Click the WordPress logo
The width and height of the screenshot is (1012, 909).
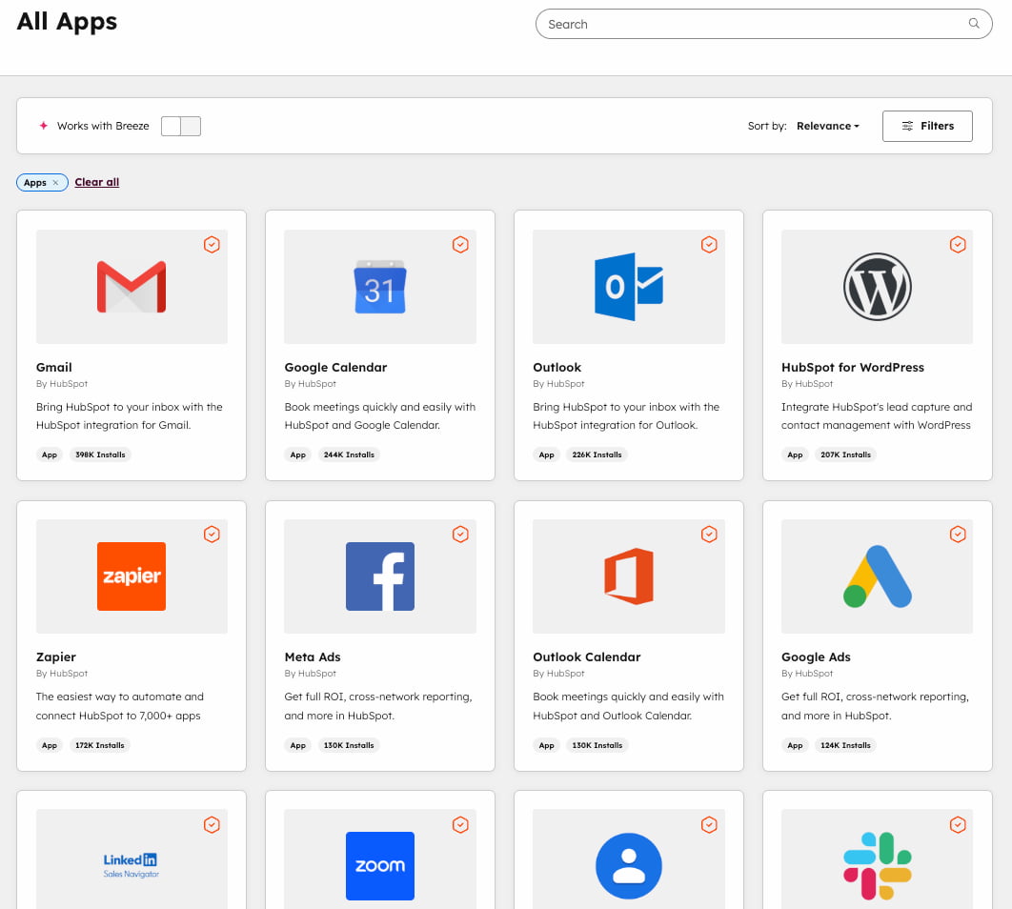pos(877,286)
